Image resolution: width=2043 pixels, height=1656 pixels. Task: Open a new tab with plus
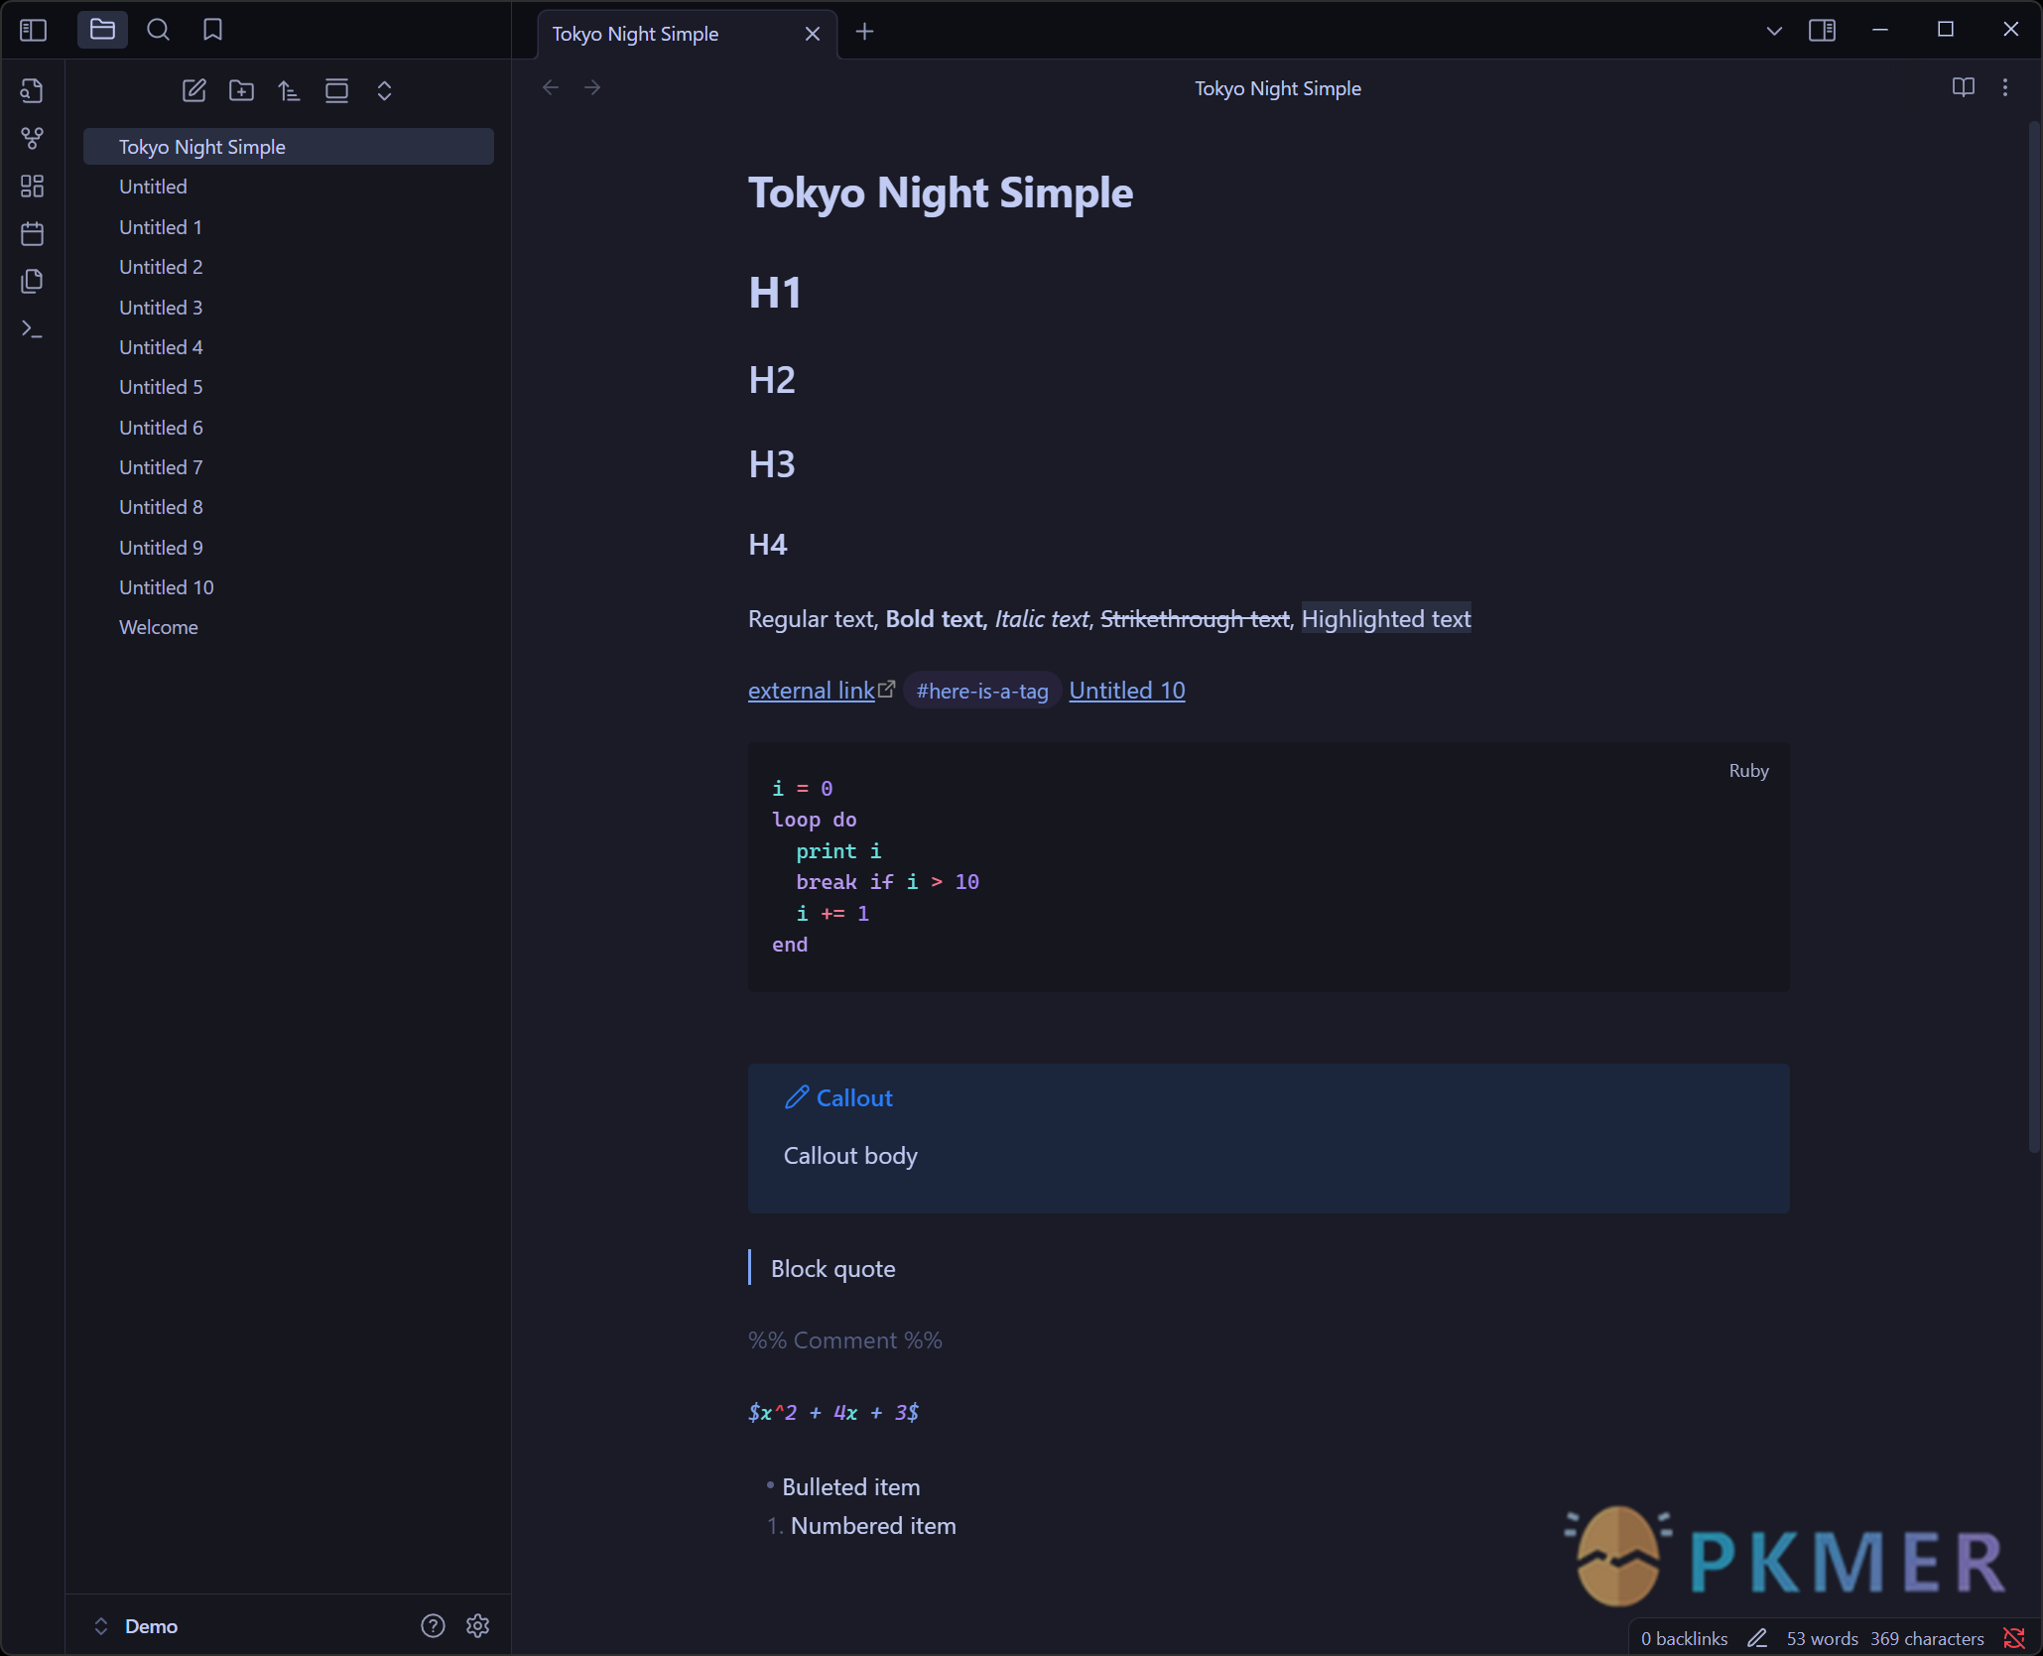pyautogui.click(x=864, y=32)
